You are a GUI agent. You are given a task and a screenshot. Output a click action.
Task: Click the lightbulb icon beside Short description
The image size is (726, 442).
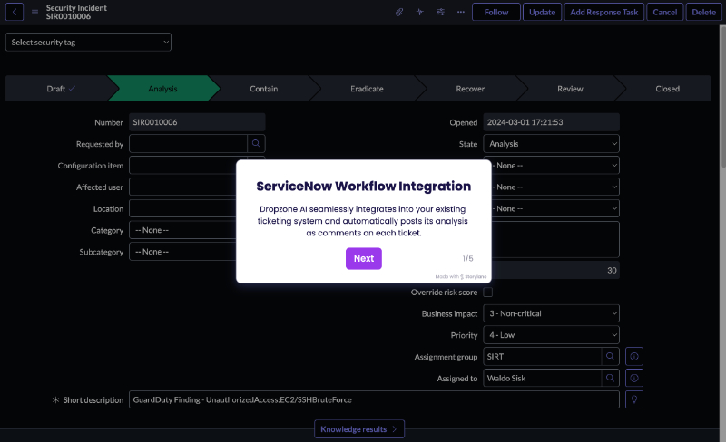click(x=634, y=399)
